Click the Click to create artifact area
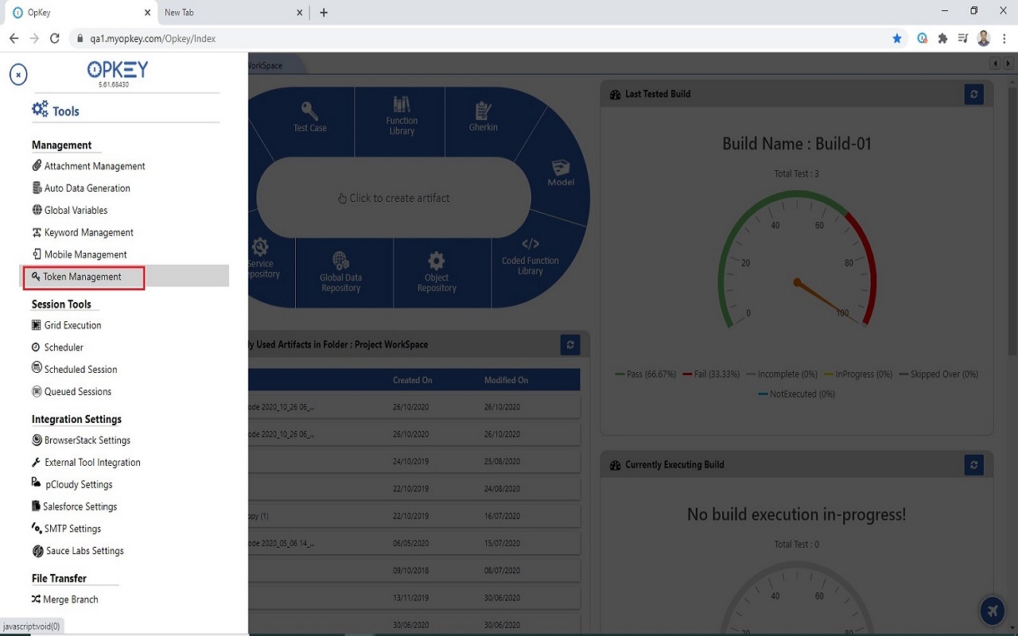The width and height of the screenshot is (1018, 636). (393, 196)
